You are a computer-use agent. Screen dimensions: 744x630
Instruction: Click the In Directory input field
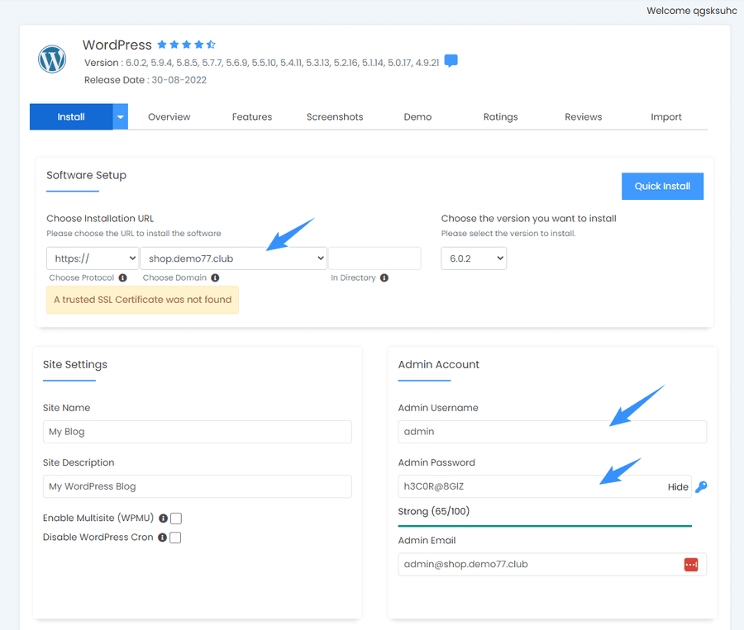click(x=374, y=258)
